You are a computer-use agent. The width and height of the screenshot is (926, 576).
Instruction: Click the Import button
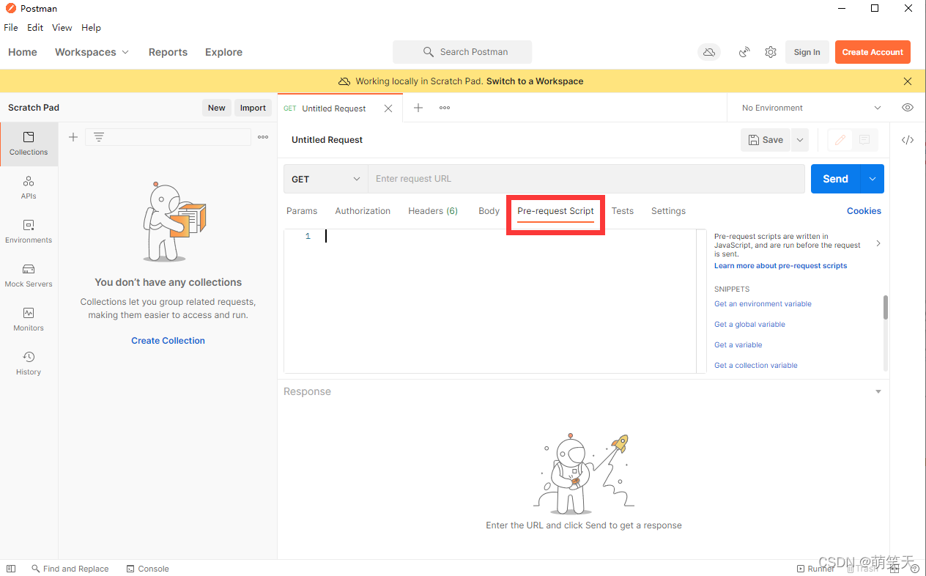[x=253, y=108]
